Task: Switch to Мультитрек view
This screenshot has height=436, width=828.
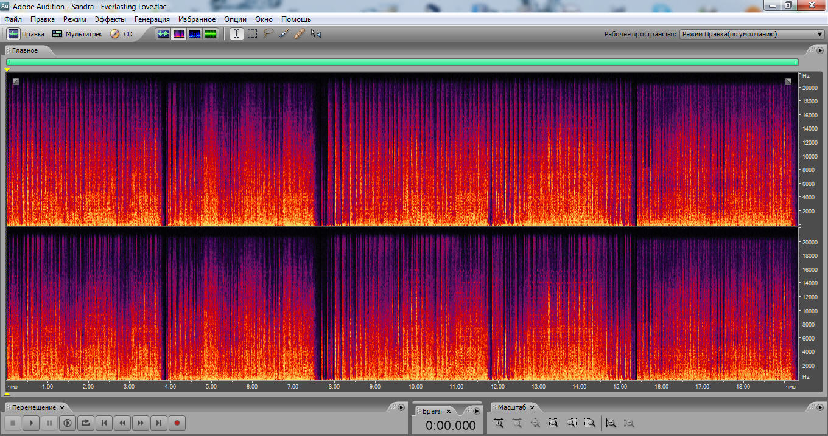Action: click(x=77, y=34)
